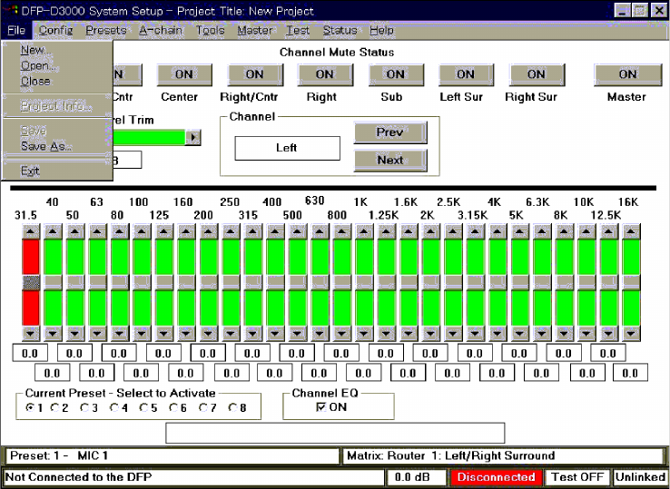Click the right arrow of the Level Trim slider
Image resolution: width=670 pixels, height=489 pixels.
[x=192, y=137]
